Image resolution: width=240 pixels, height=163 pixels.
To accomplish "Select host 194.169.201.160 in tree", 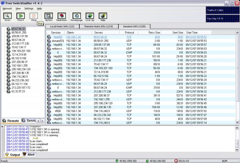I will (x=21, y=51).
